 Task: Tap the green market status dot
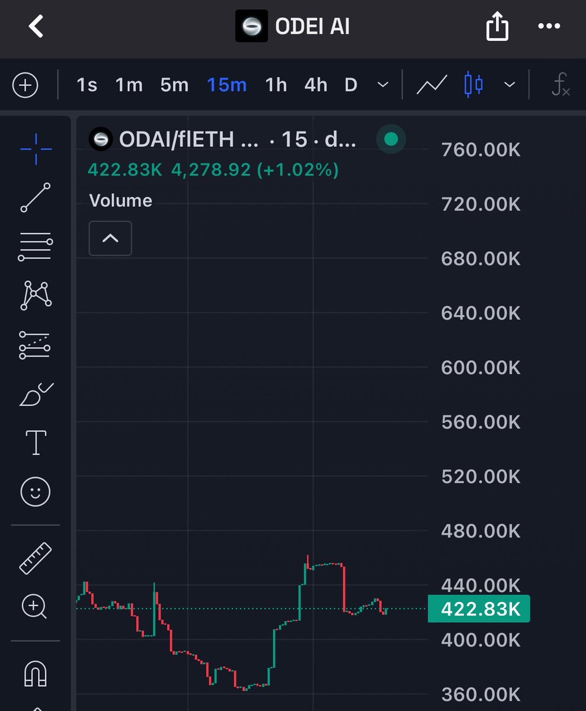[x=391, y=139]
